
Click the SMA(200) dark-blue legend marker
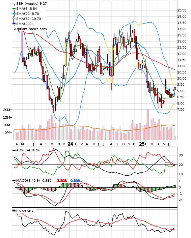pos(14,24)
